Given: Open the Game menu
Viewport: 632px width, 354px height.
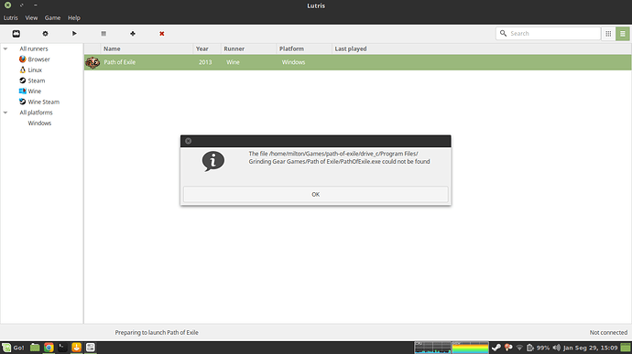Looking at the screenshot, I should tap(52, 17).
